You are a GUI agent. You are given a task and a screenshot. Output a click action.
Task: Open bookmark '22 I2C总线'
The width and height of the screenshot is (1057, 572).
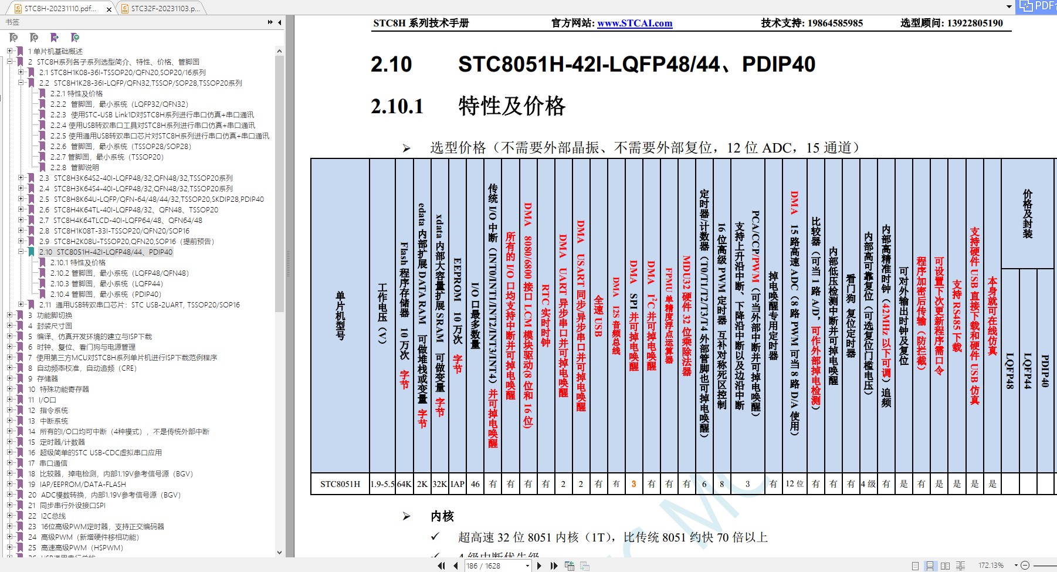click(x=47, y=516)
